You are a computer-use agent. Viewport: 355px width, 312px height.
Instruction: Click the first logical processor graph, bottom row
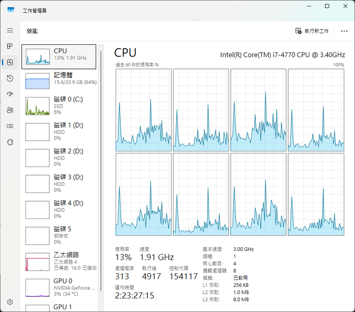click(x=143, y=194)
